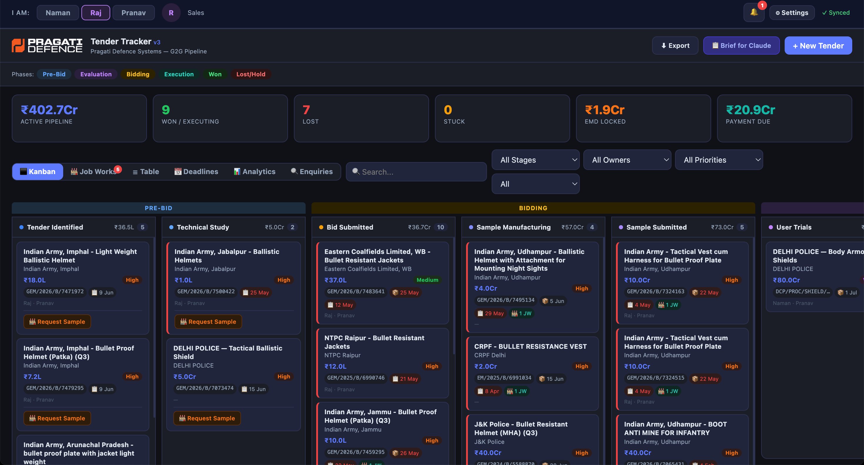Open the All Priorities dropdown
The image size is (864, 465).
[719, 160]
